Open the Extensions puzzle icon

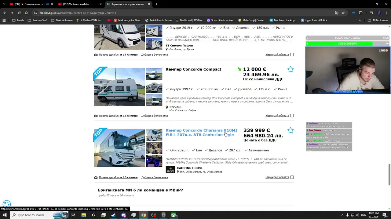(361, 13)
